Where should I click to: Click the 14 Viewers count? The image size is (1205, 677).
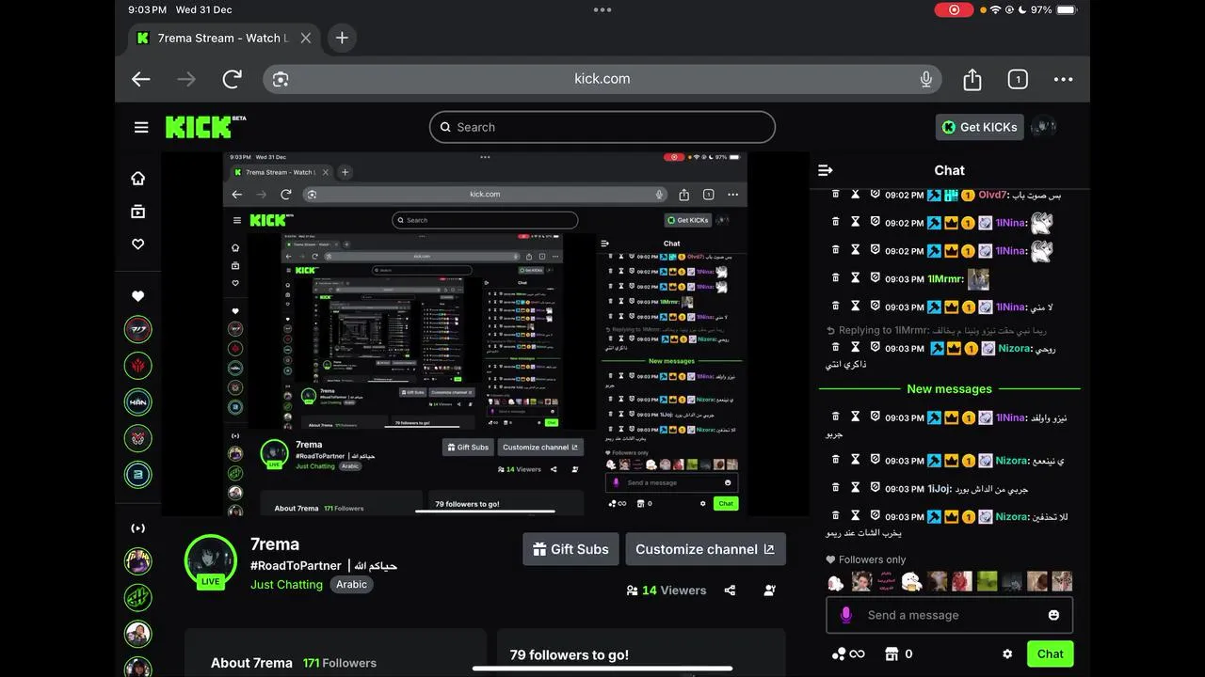pyautogui.click(x=666, y=590)
